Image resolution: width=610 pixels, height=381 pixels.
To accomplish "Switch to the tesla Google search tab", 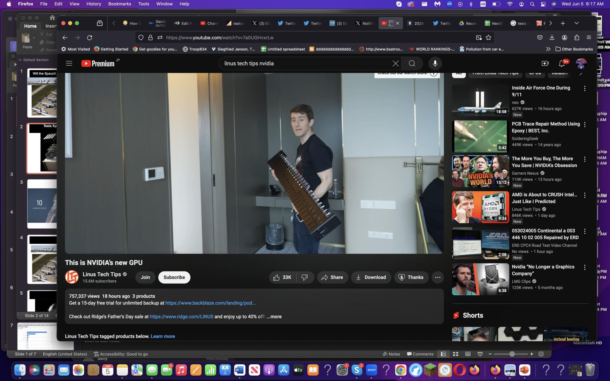I will [519, 23].
